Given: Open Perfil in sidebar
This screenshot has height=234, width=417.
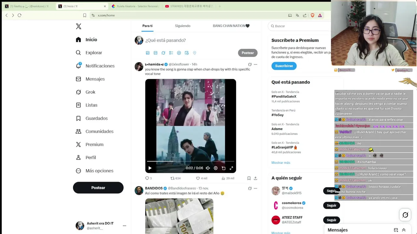Looking at the screenshot, I should 86,157.
